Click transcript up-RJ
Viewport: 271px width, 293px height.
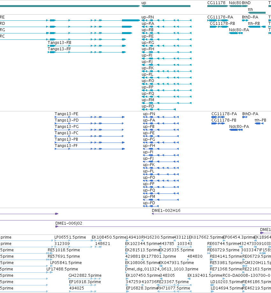click(147, 62)
